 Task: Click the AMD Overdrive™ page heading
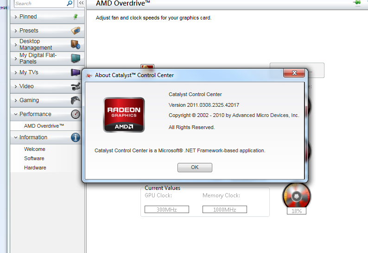click(123, 3)
